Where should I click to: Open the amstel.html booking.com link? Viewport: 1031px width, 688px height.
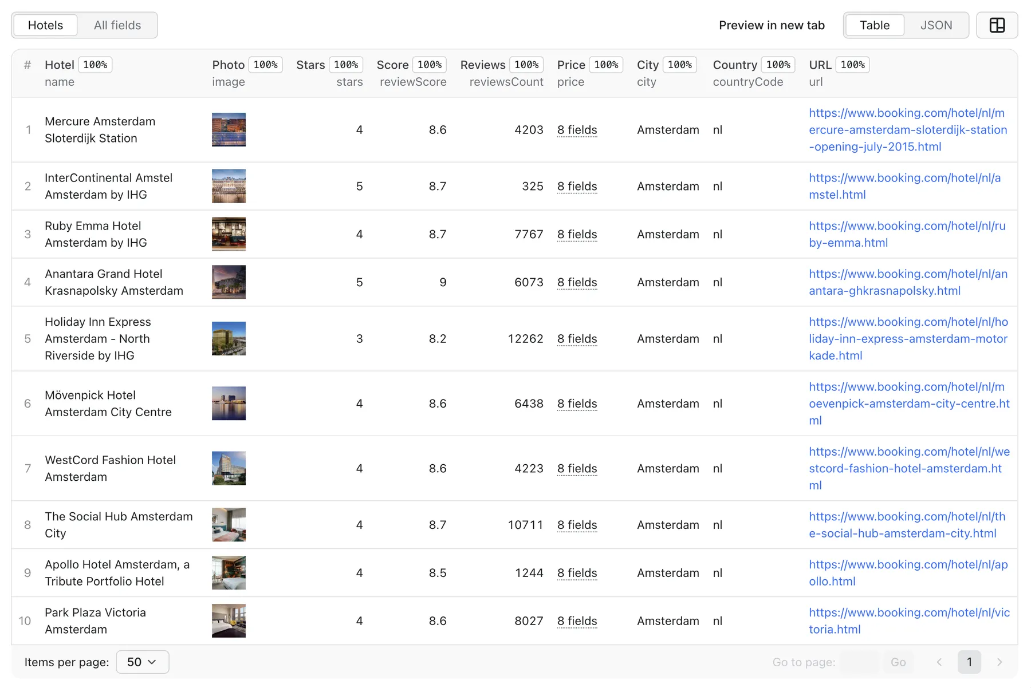click(905, 186)
